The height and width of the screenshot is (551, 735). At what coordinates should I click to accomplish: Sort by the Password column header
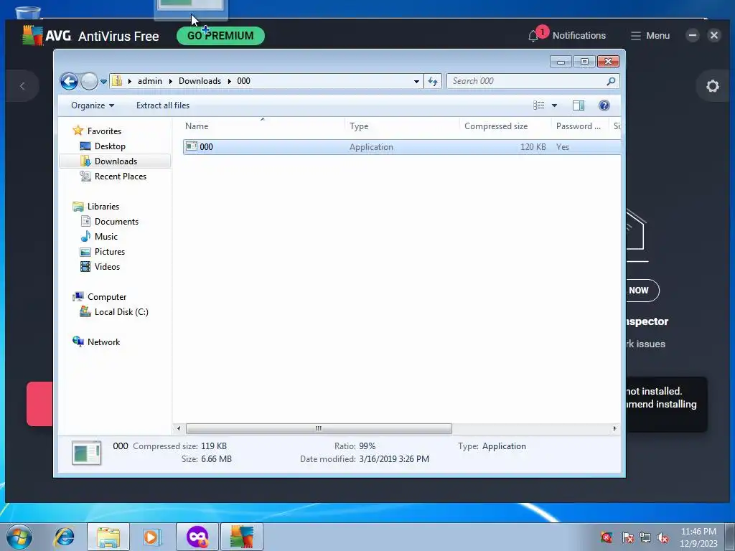579,126
